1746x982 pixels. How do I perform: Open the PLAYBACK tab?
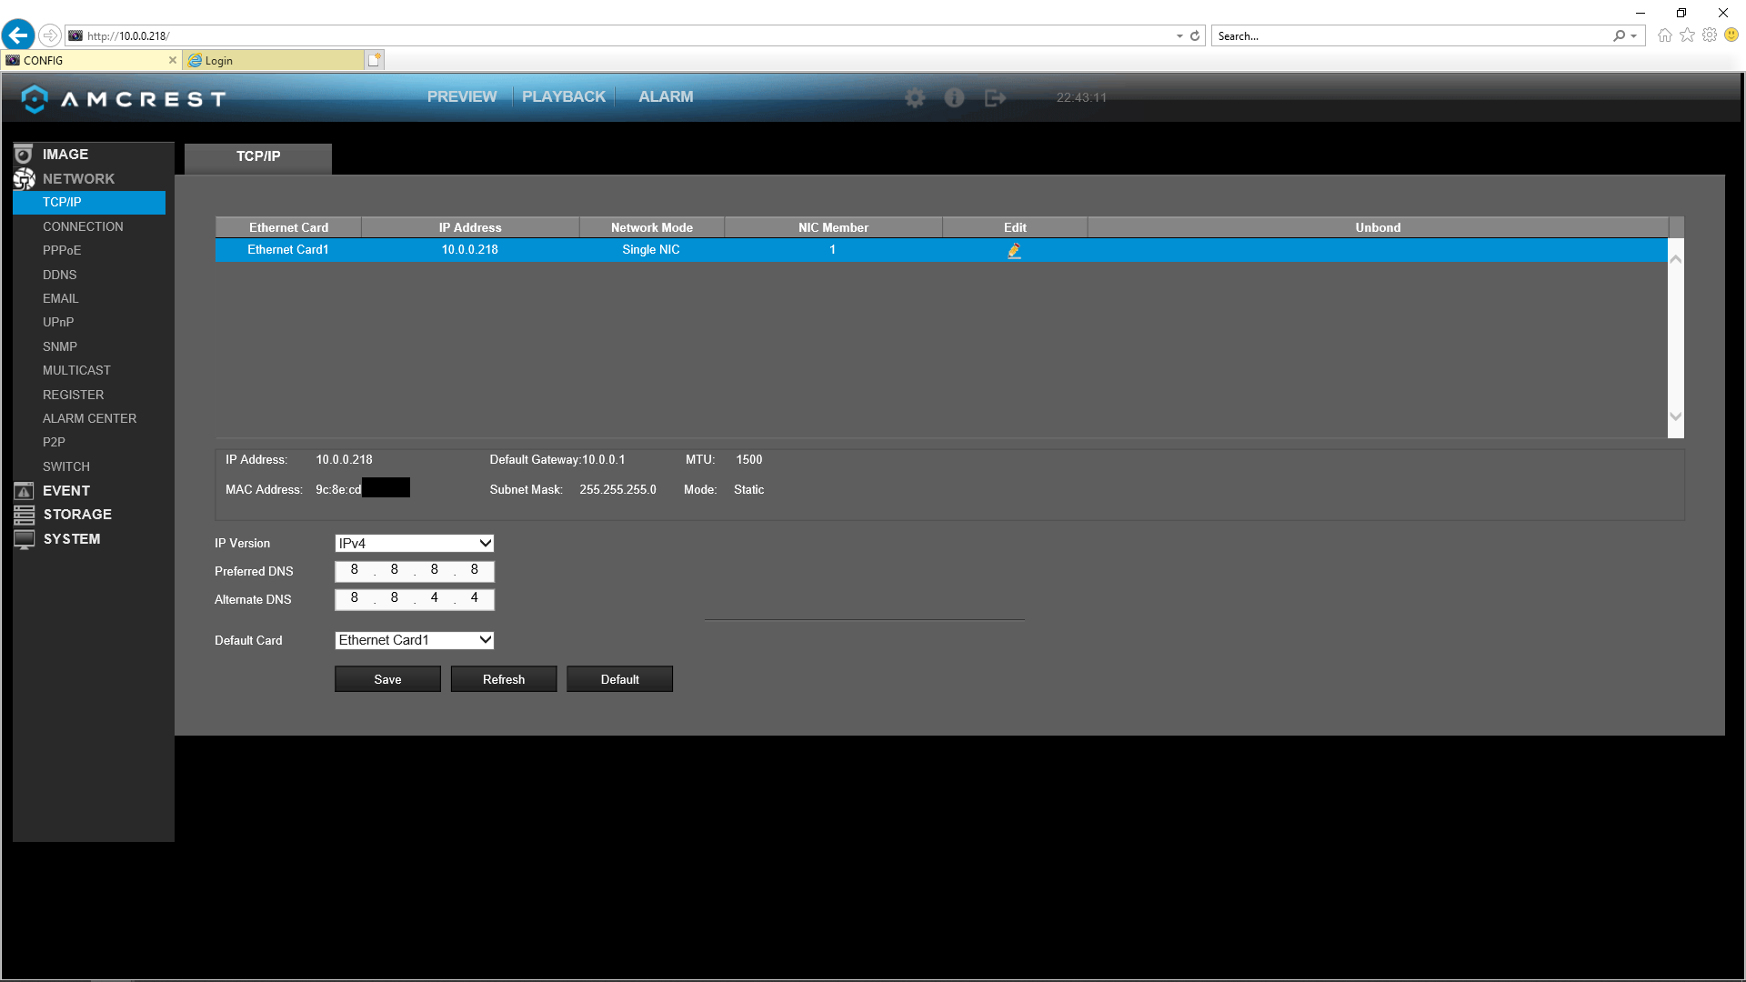[564, 96]
